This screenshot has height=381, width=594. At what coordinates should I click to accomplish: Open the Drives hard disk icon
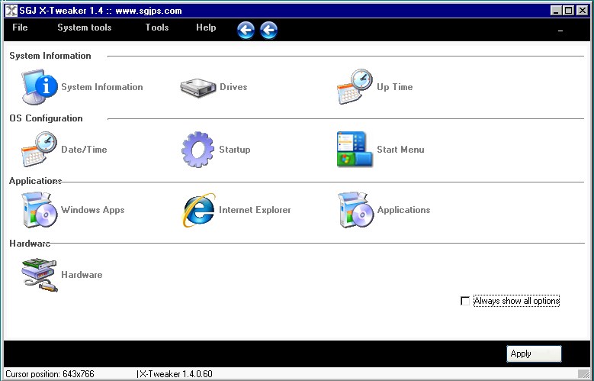pyautogui.click(x=198, y=88)
